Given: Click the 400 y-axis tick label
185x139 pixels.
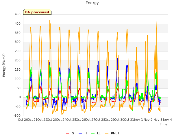Looking at the screenshot, I should [18, 24].
